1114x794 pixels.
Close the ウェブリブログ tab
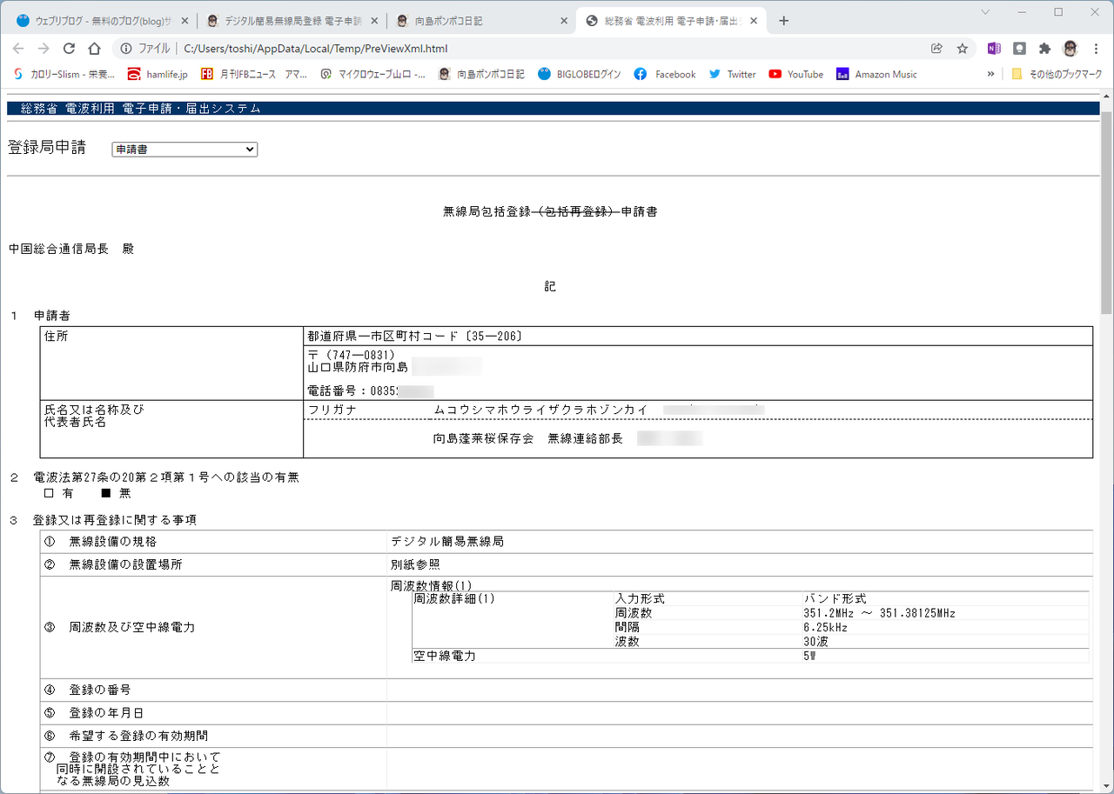[x=185, y=21]
